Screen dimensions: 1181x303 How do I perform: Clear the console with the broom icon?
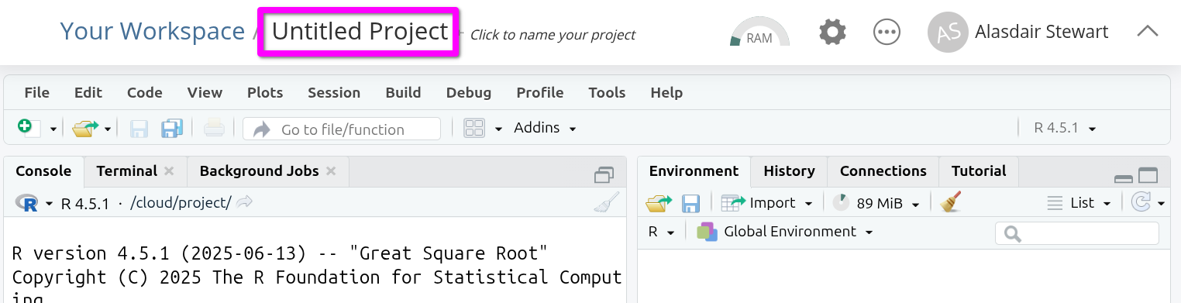(x=607, y=203)
